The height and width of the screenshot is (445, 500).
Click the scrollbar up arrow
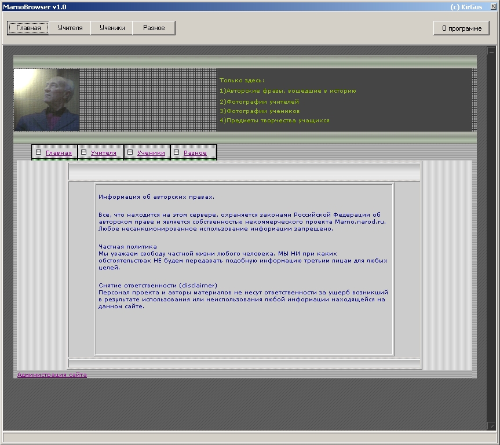(491, 51)
